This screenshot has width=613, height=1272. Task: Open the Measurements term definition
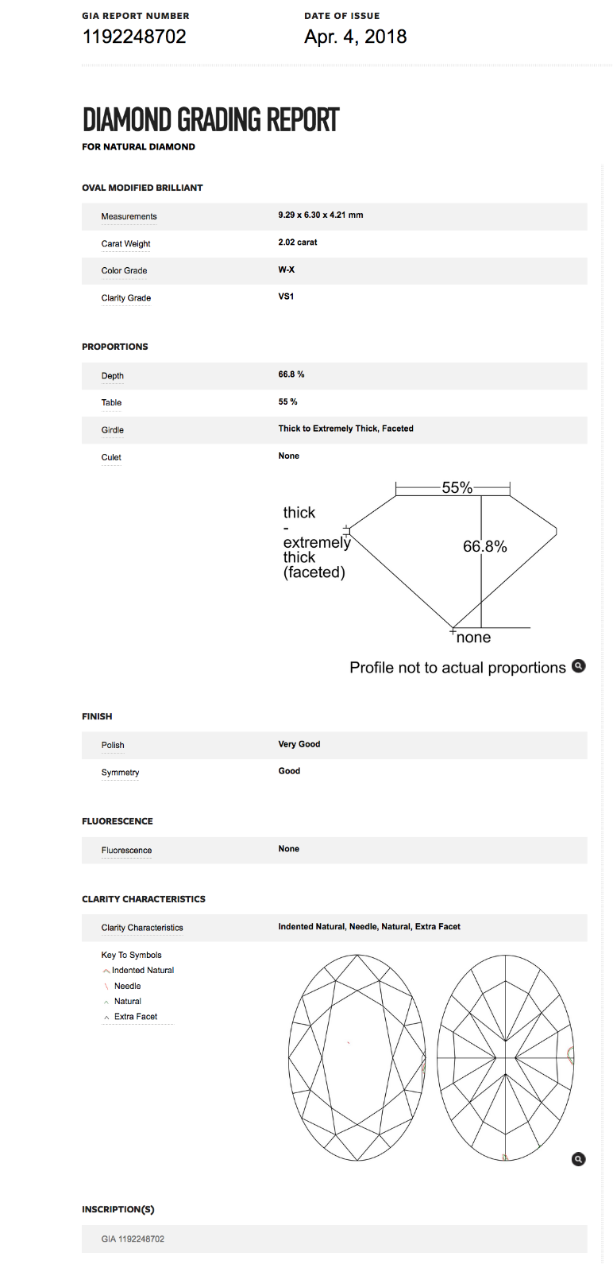[129, 216]
